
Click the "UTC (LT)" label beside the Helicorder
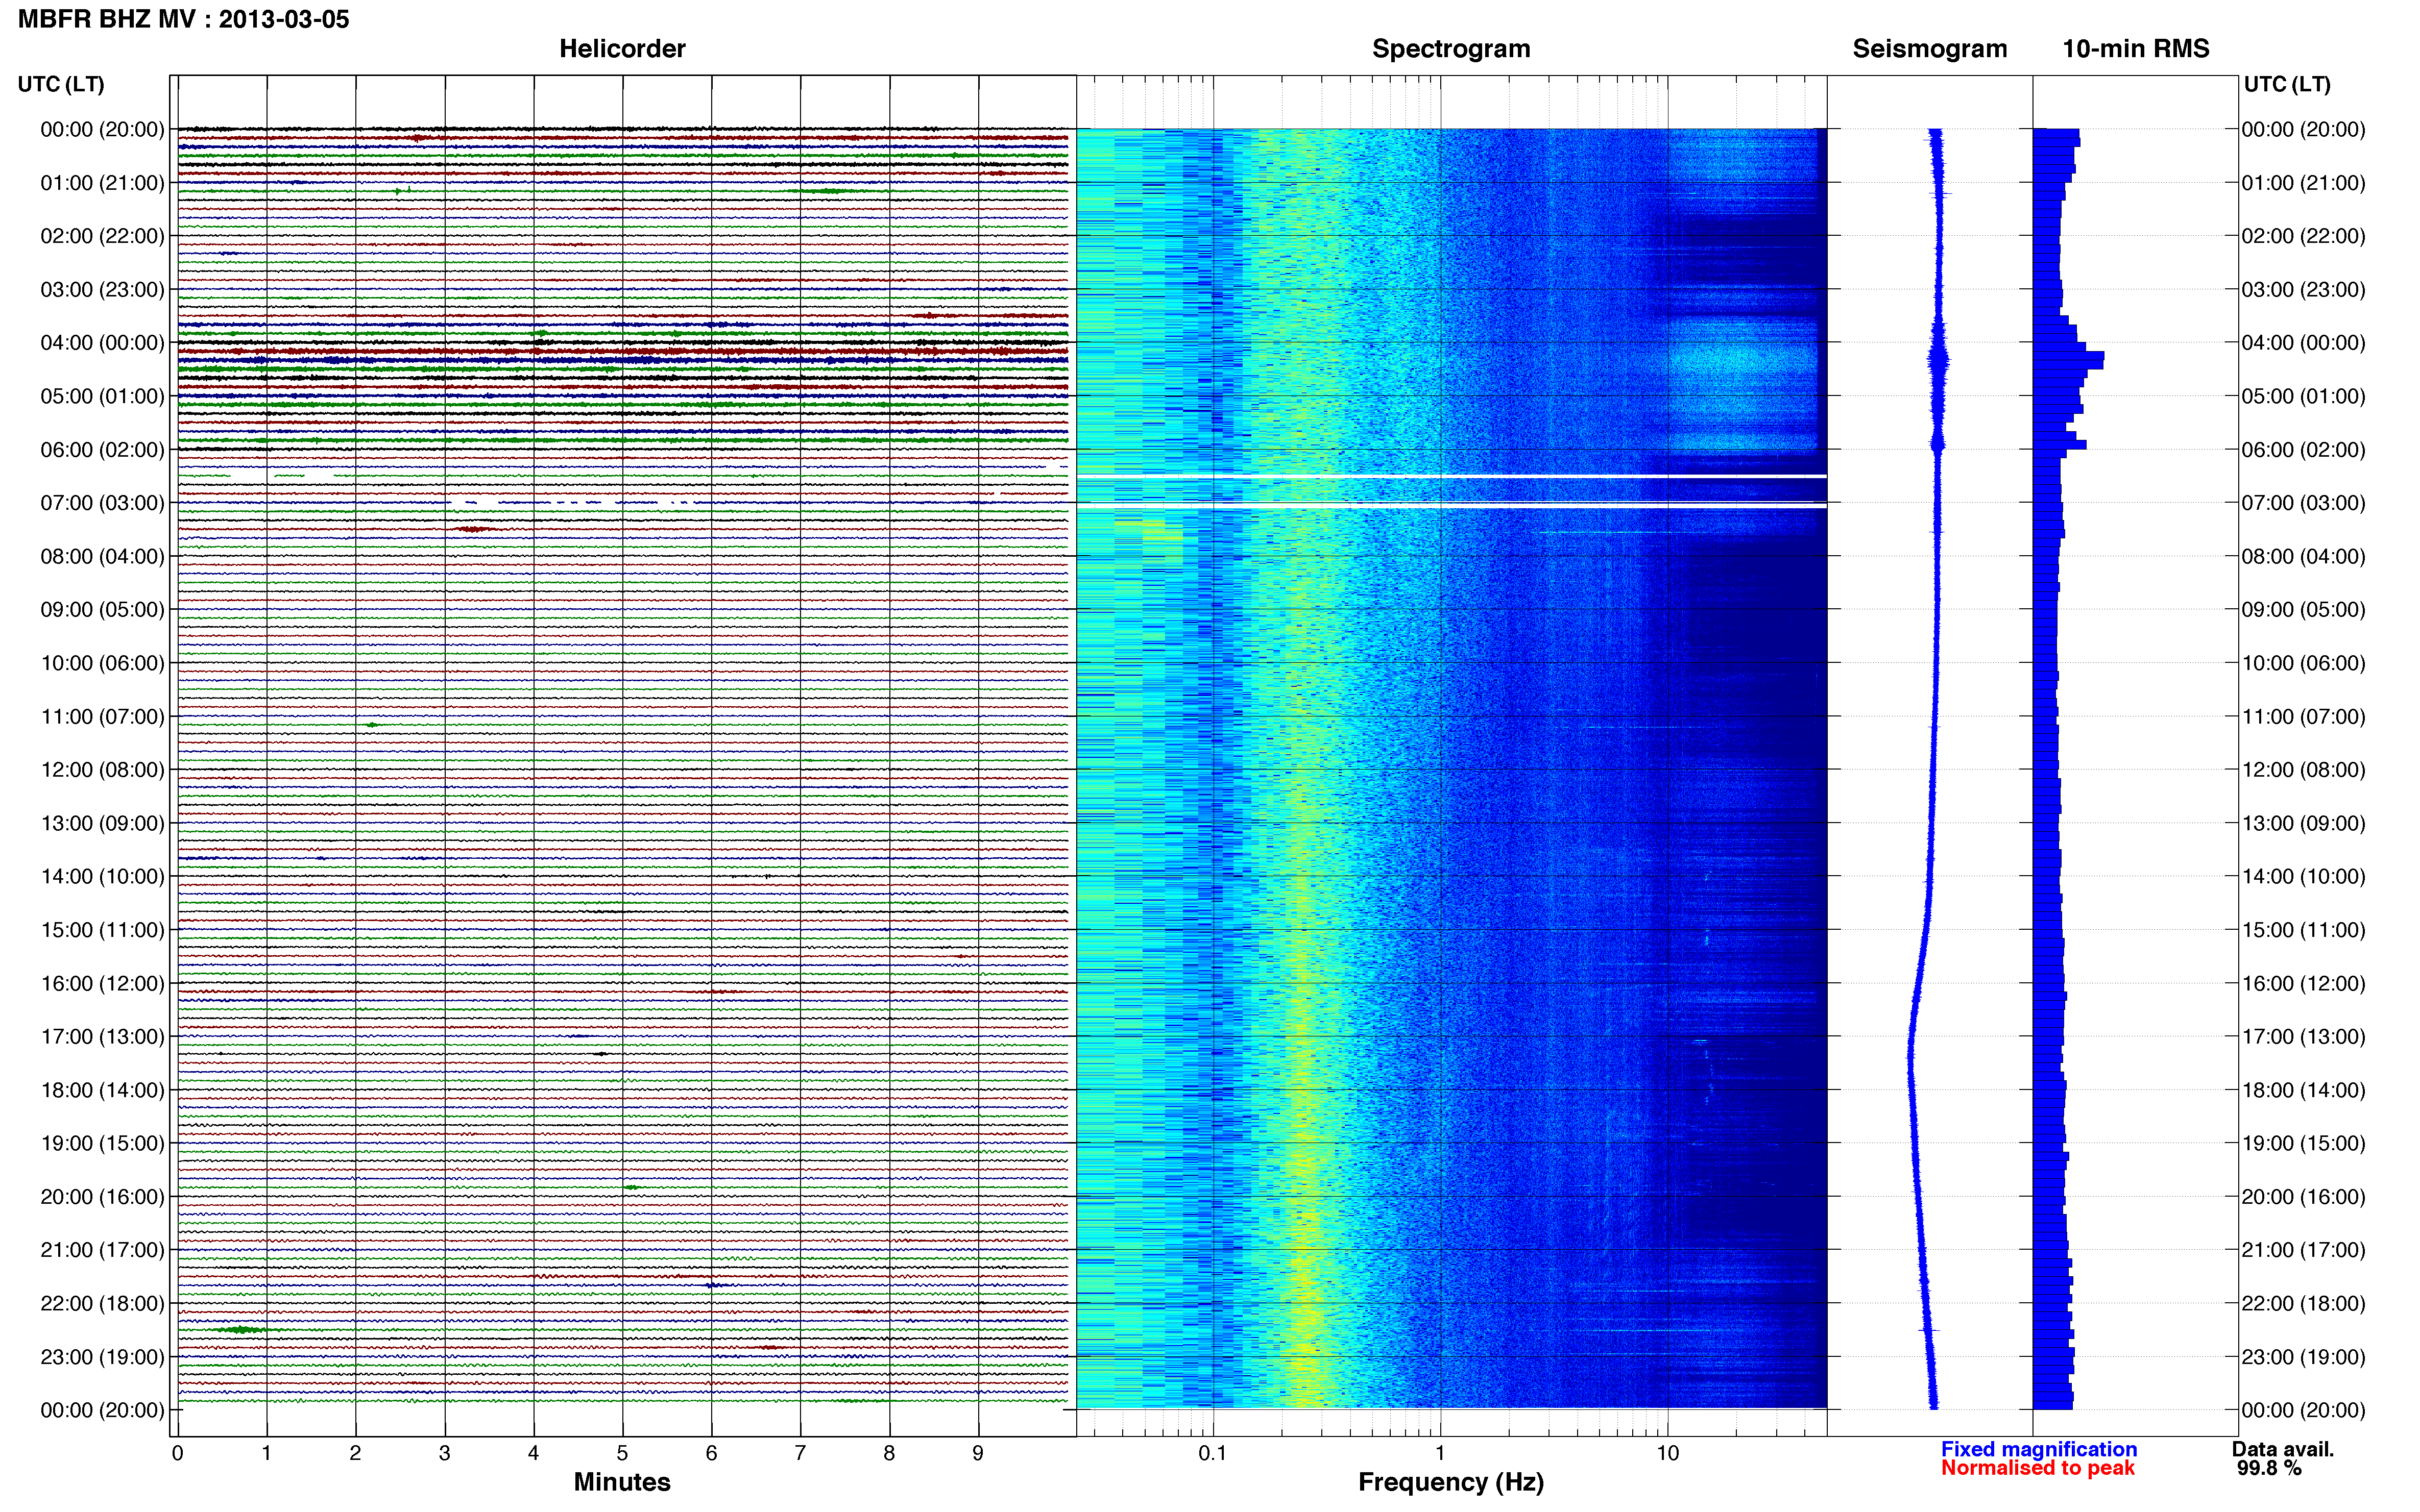pyautogui.click(x=61, y=84)
